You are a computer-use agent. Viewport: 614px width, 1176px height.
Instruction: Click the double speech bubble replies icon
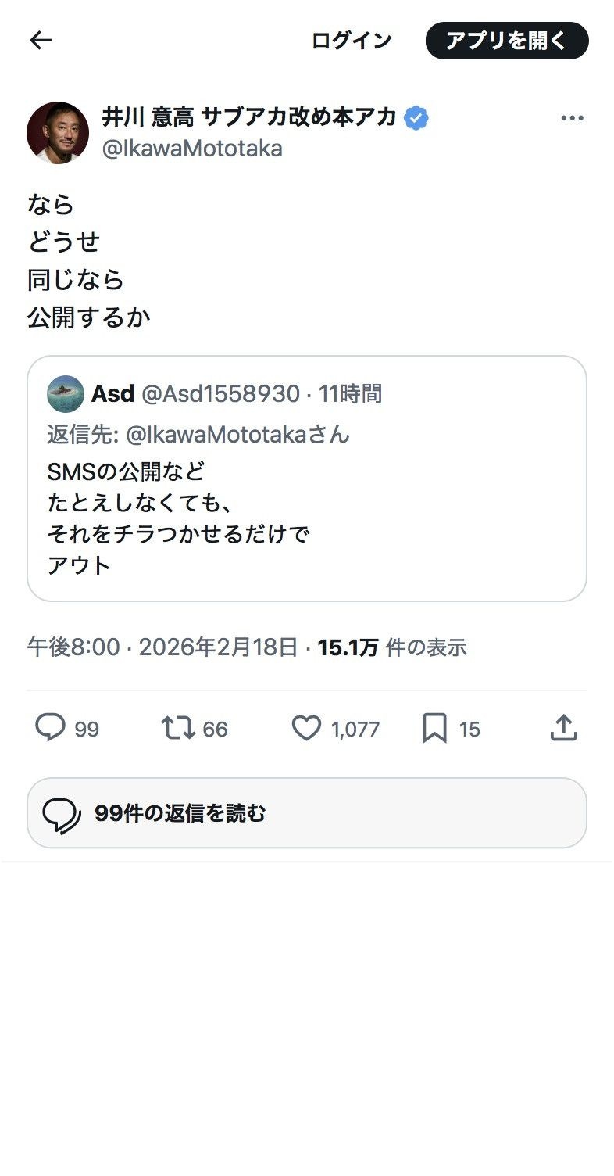62,813
